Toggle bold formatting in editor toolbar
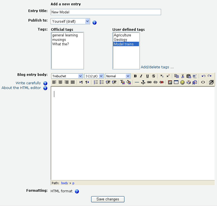The image size is (217, 206). click(135, 76)
